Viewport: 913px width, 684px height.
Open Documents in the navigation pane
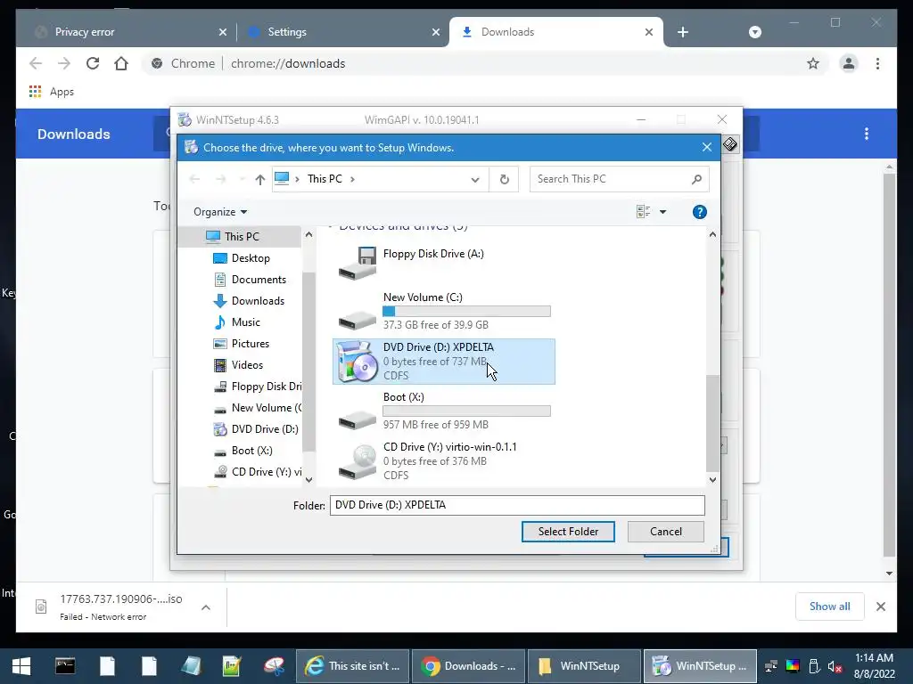259,280
